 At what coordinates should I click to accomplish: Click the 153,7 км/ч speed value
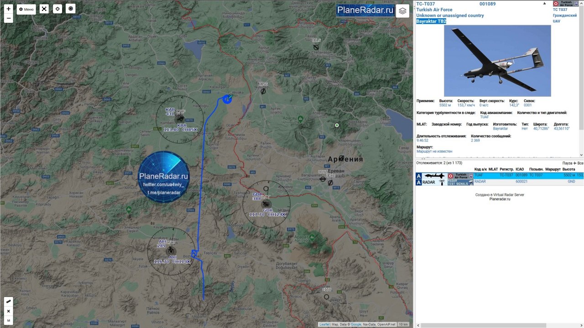pos(466,105)
